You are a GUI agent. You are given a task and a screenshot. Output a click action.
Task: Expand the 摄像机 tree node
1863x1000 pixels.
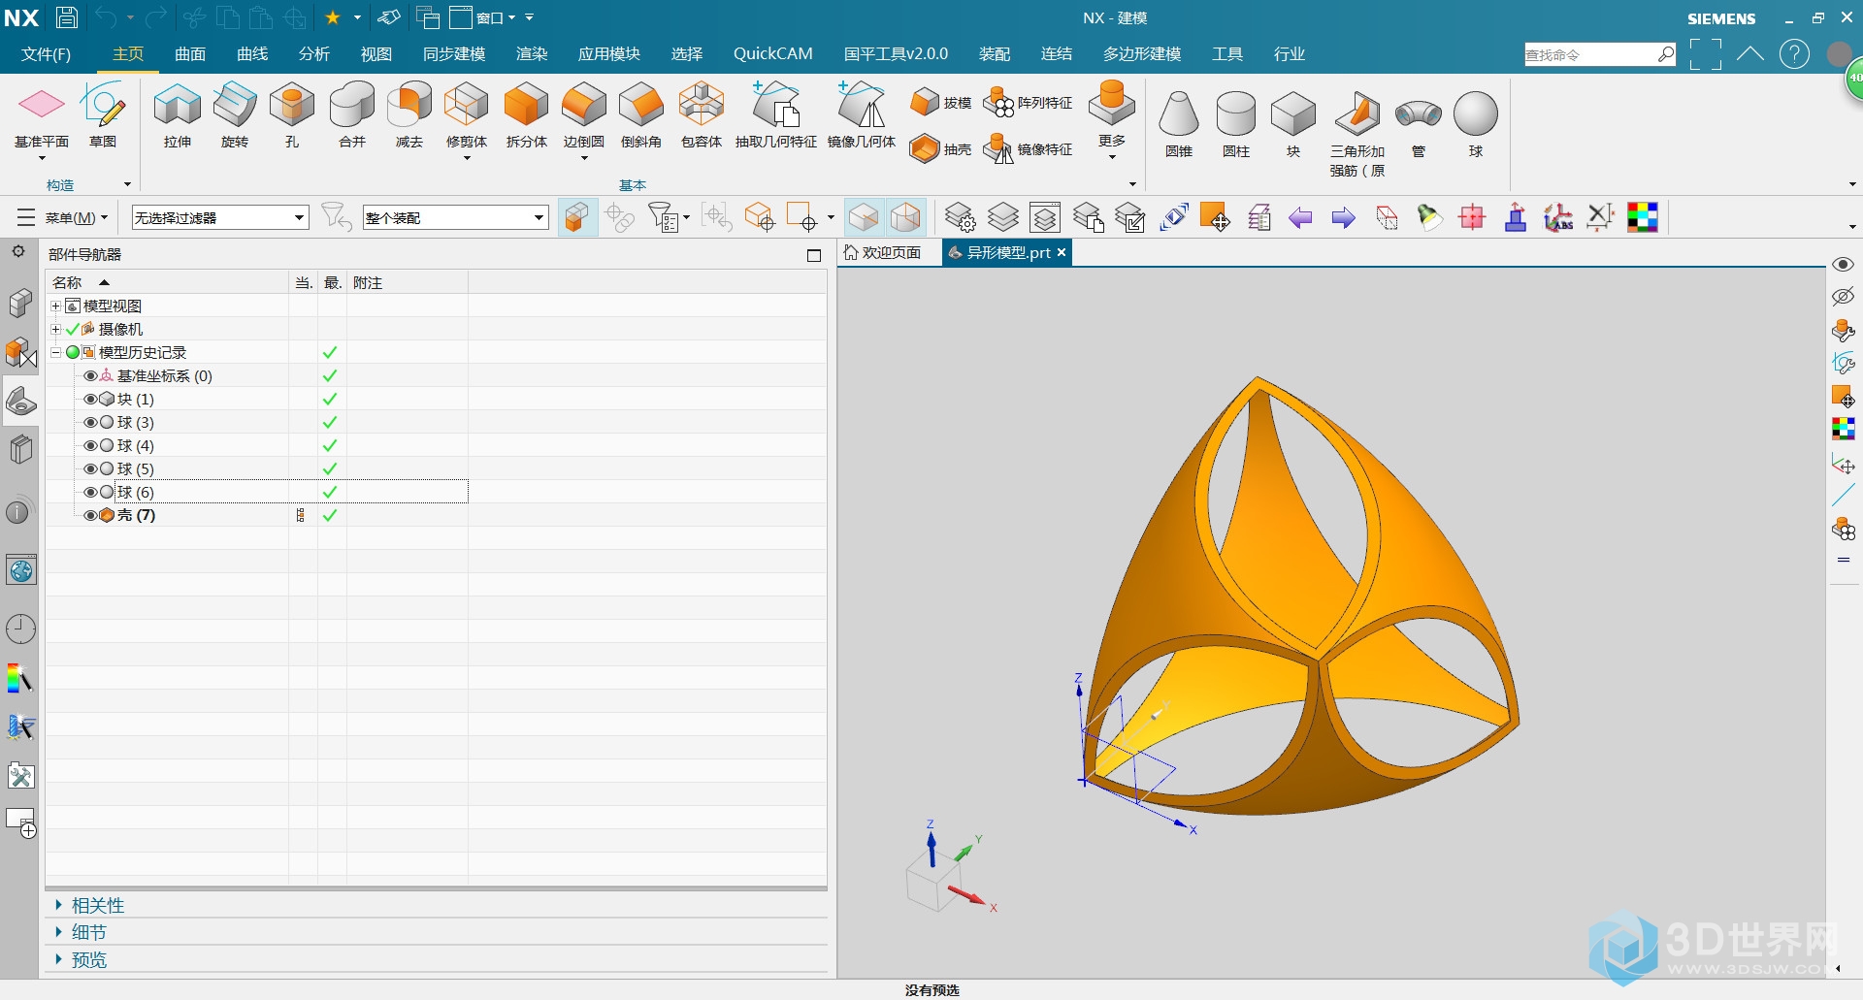55,329
